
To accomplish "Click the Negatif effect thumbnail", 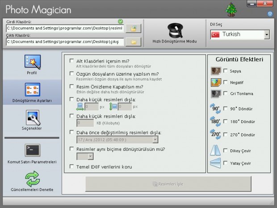I will [216, 82].
